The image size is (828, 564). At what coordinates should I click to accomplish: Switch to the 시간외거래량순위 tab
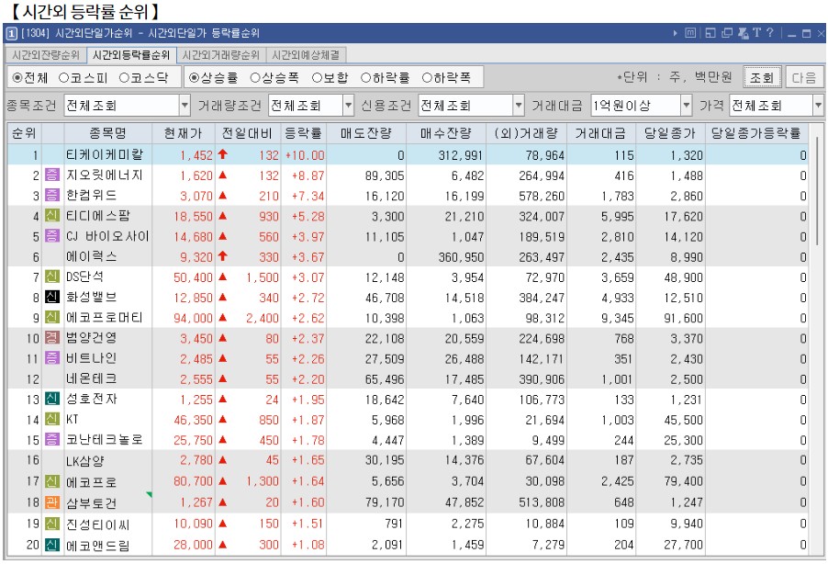pyautogui.click(x=220, y=54)
